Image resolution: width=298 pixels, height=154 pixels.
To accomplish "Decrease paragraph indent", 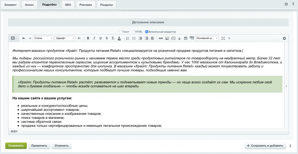I will [146, 38].
